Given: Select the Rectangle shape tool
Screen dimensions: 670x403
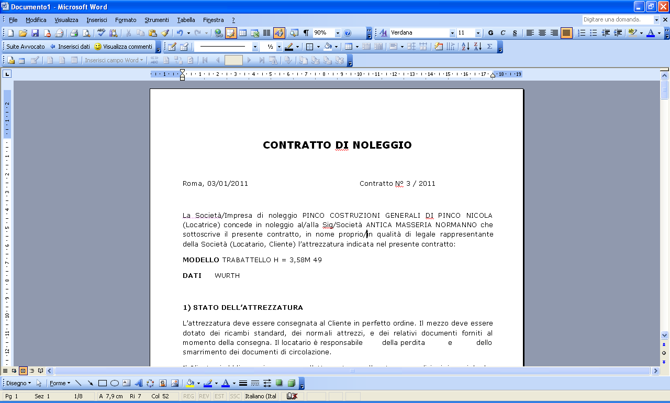Looking at the screenshot, I should pos(103,383).
